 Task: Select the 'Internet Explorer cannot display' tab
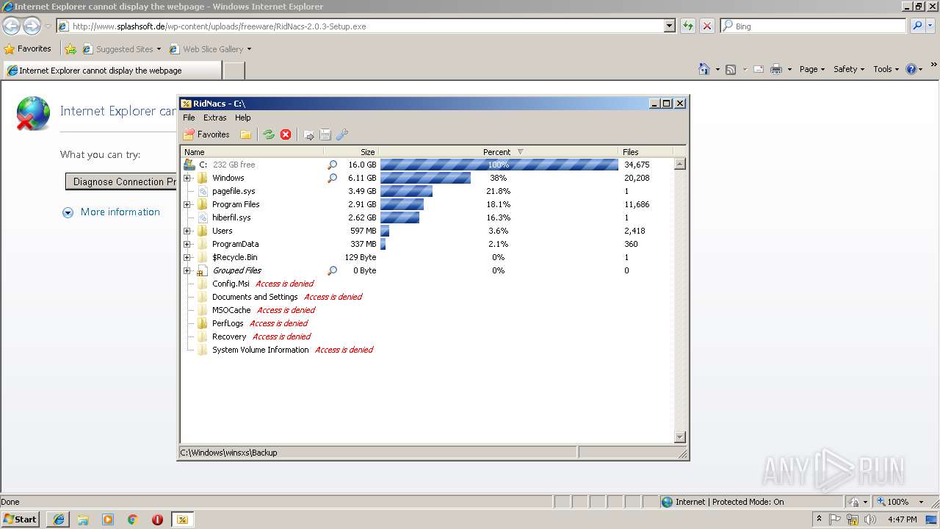pos(112,71)
